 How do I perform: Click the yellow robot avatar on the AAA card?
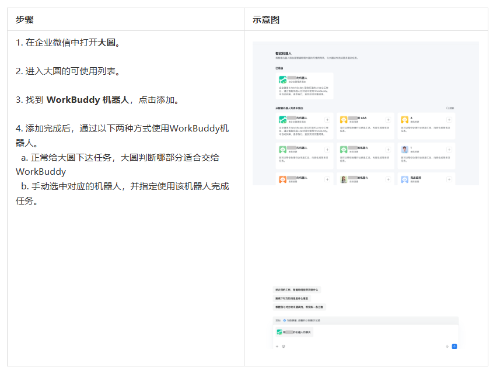(x=344, y=120)
